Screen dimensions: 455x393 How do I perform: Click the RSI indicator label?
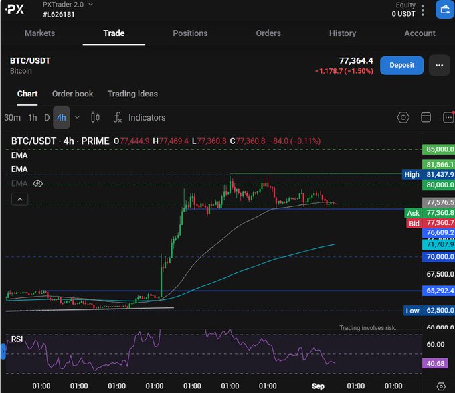coord(17,339)
